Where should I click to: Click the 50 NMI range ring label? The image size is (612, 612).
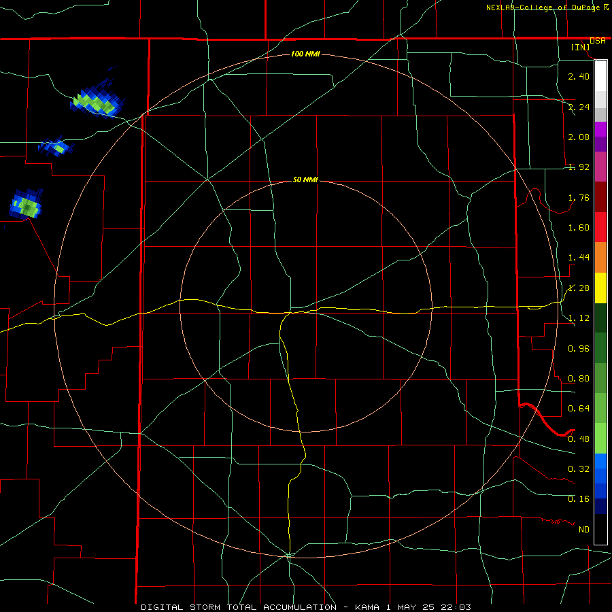(x=305, y=180)
